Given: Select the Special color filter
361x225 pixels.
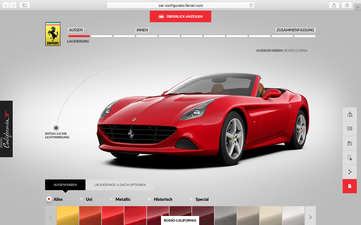Looking at the screenshot, I should tap(191, 199).
